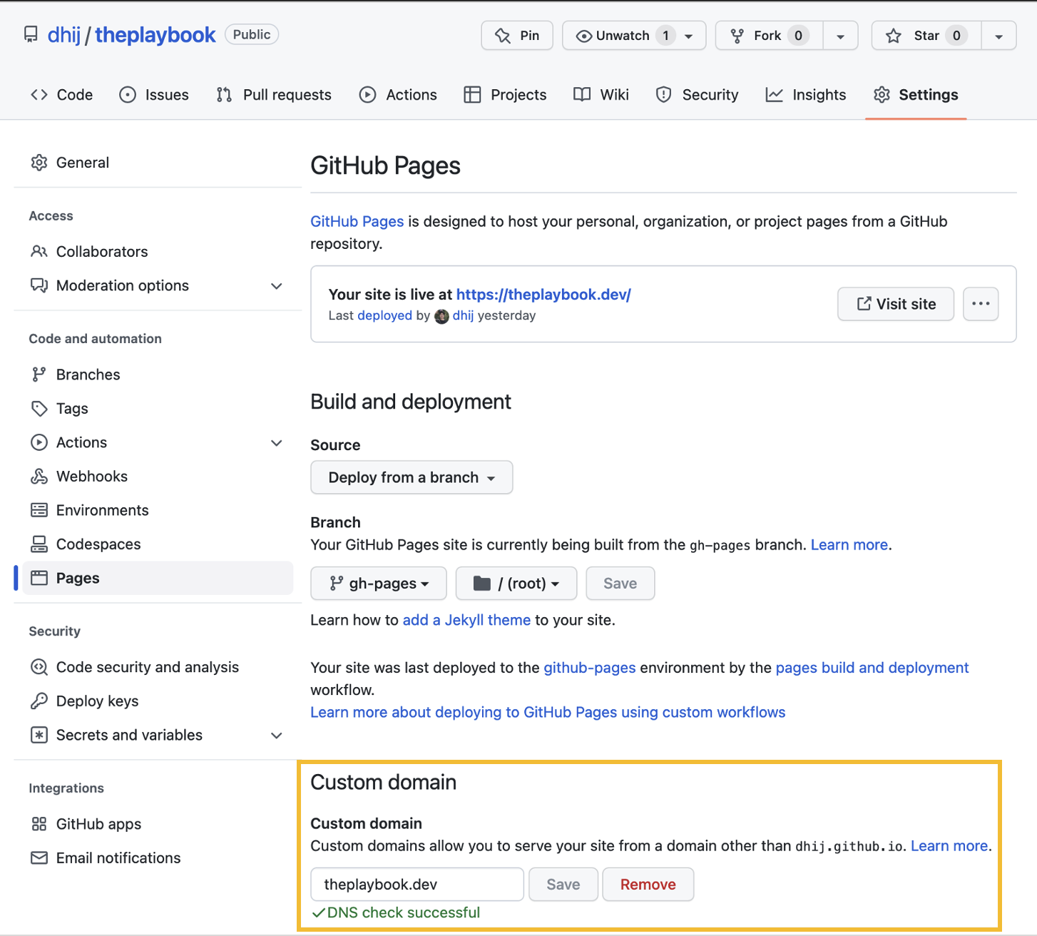Open the add a Jekyll theme link

click(x=466, y=620)
